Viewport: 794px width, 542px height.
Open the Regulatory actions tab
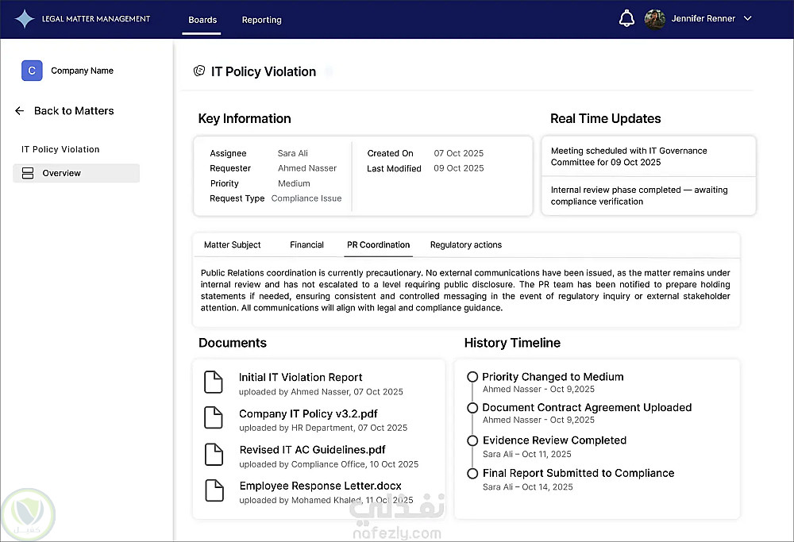tap(465, 244)
